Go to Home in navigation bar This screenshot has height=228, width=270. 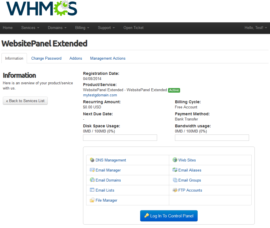(x=7, y=28)
